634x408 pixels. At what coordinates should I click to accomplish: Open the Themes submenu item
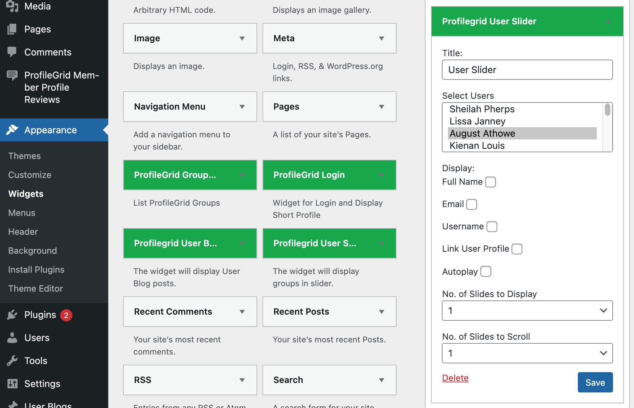click(x=24, y=156)
